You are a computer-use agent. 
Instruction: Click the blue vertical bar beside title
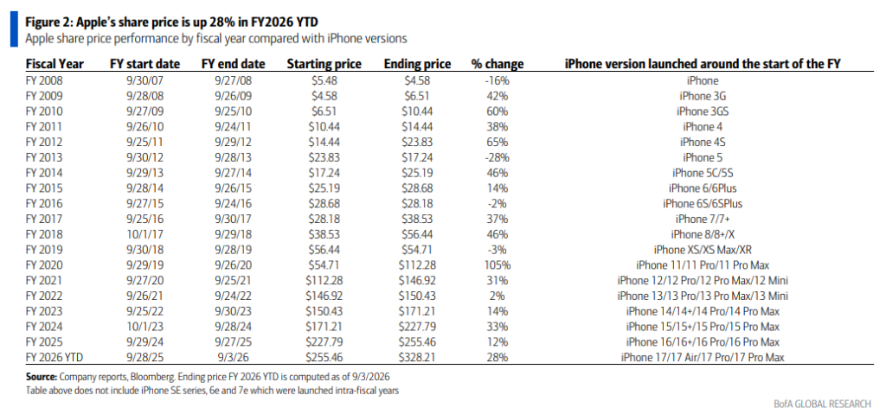(14, 29)
